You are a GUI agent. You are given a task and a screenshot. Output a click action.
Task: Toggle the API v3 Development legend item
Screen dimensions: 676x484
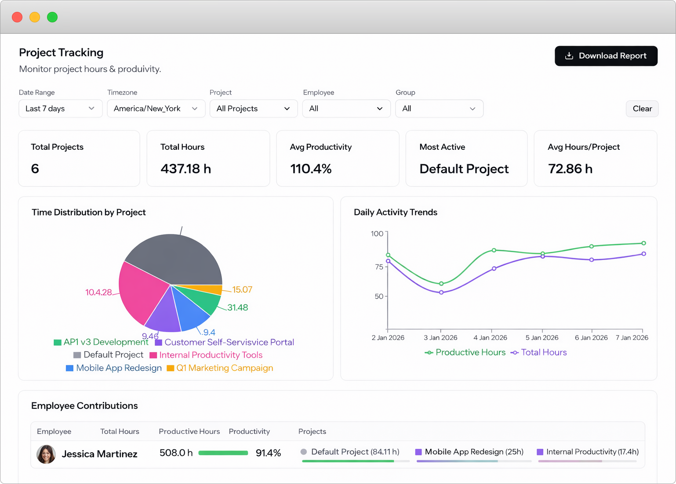coord(101,342)
